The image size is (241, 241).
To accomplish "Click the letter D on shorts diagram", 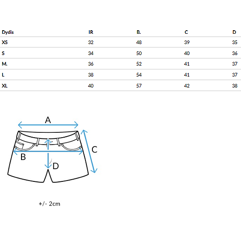I will [56, 166].
